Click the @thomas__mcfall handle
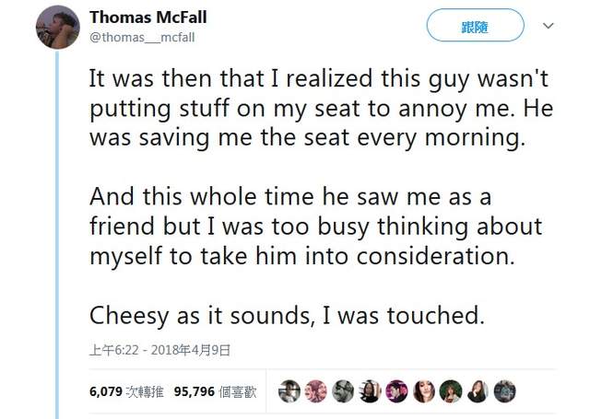 click(142, 37)
